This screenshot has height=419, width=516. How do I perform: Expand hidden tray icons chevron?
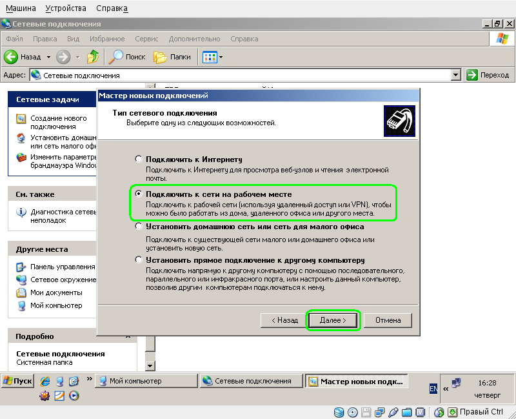pos(446,389)
